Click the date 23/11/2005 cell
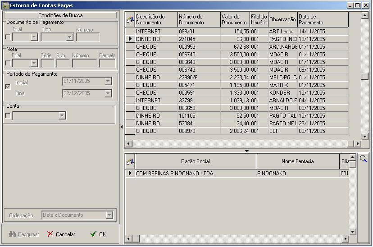 click(323, 123)
